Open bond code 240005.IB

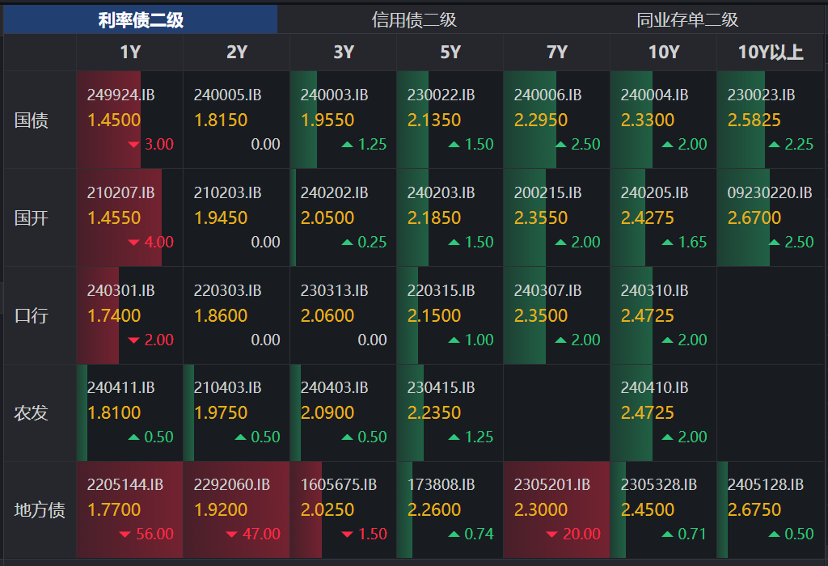[x=227, y=95]
